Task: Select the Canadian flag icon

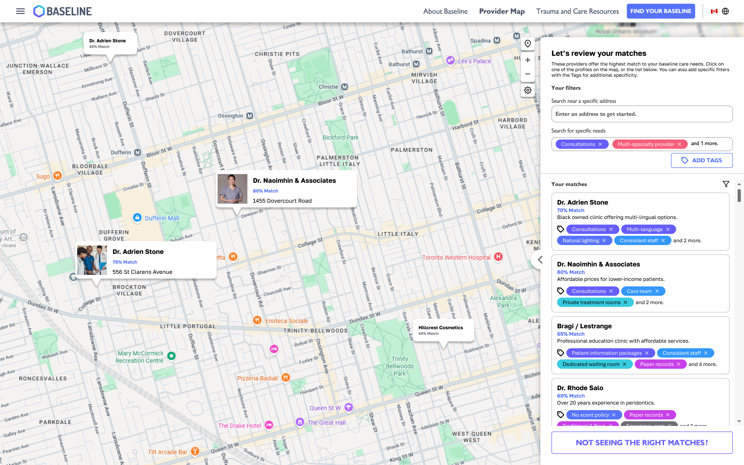Action: [x=714, y=11]
